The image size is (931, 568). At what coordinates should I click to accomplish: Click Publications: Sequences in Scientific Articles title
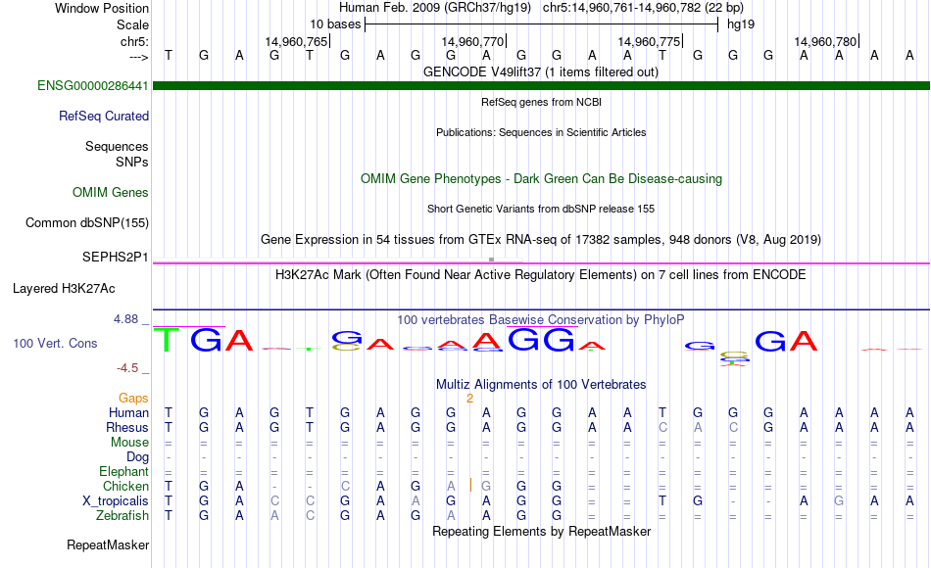click(541, 132)
